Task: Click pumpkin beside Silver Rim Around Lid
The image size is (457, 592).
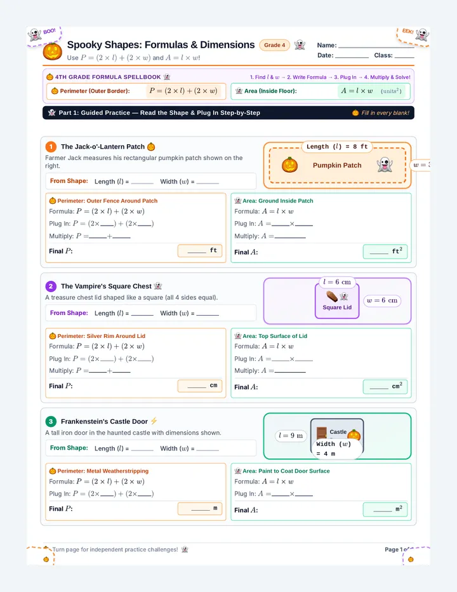Action: click(x=53, y=336)
